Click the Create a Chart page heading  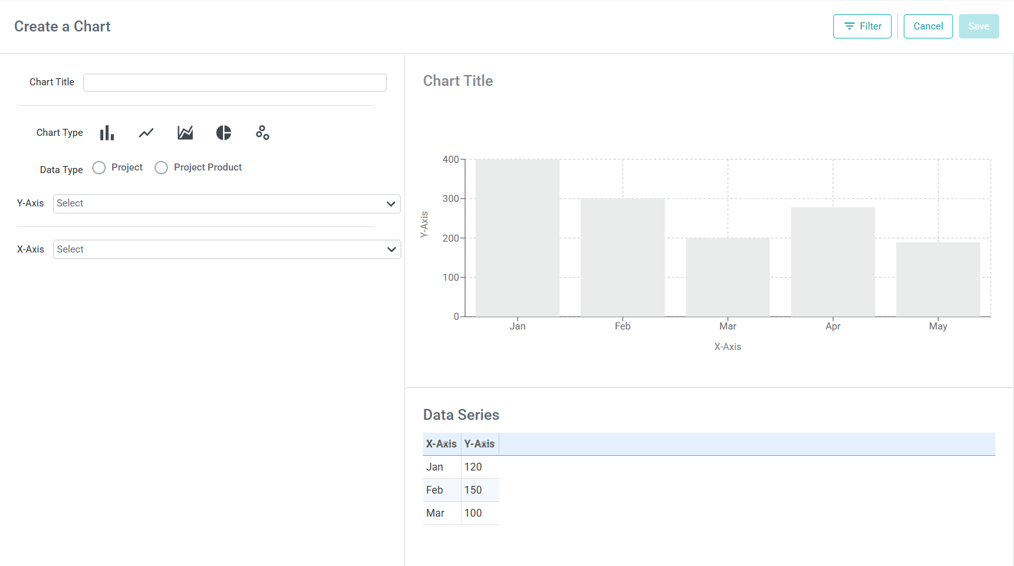[x=62, y=26]
